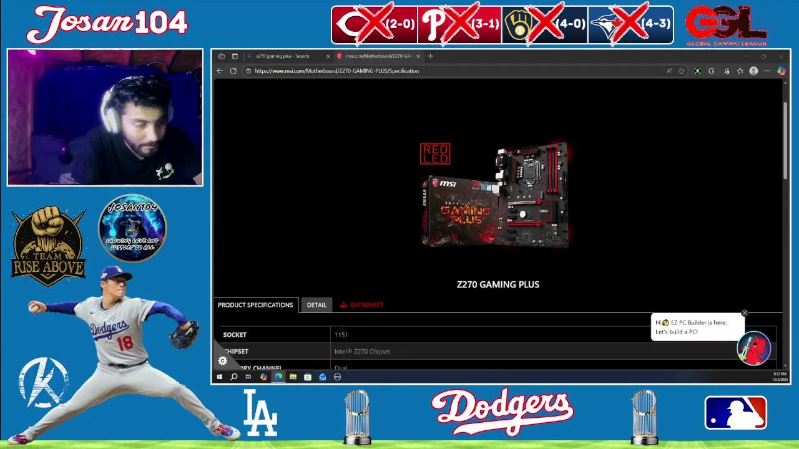Open the tab actions menu icon
Screen dimensions: 799x449
click(x=235, y=56)
